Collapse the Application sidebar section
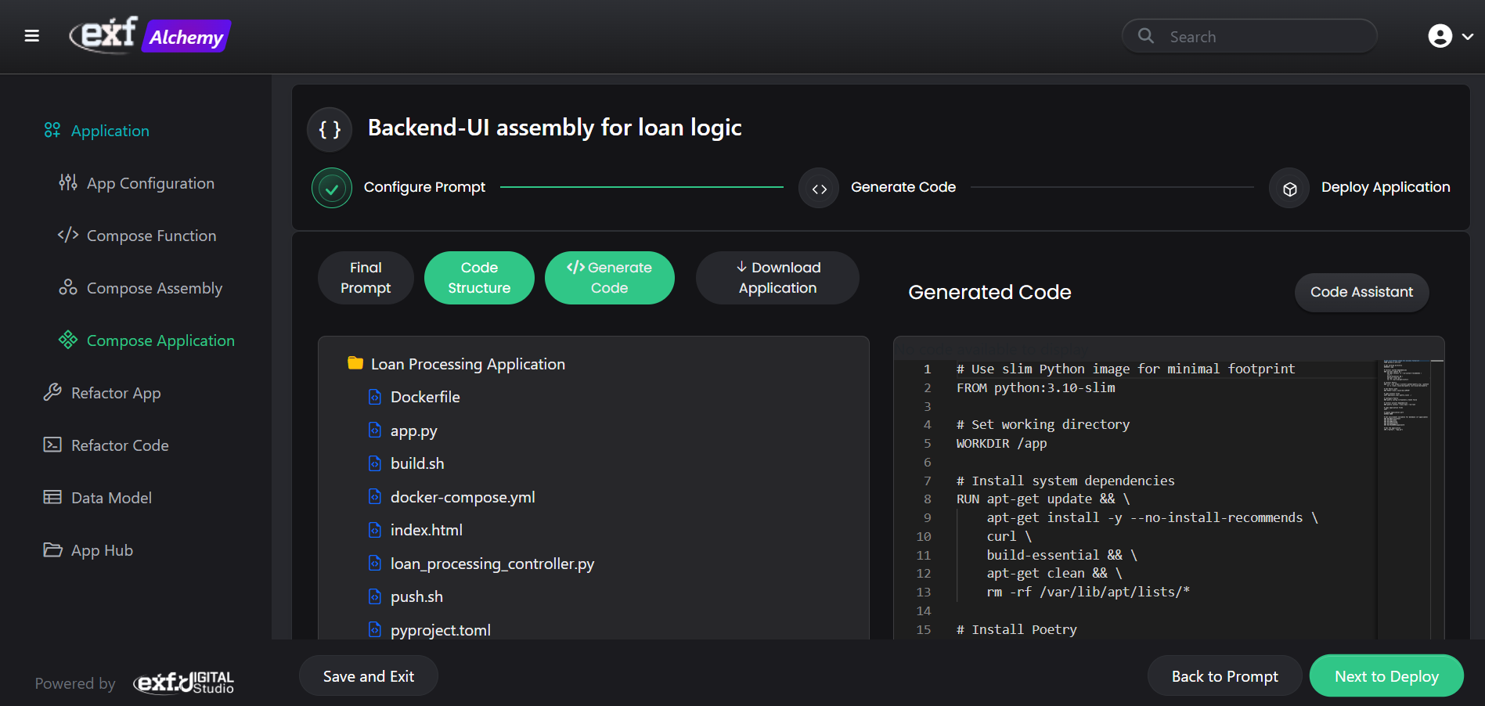The width and height of the screenshot is (1485, 706). (110, 131)
